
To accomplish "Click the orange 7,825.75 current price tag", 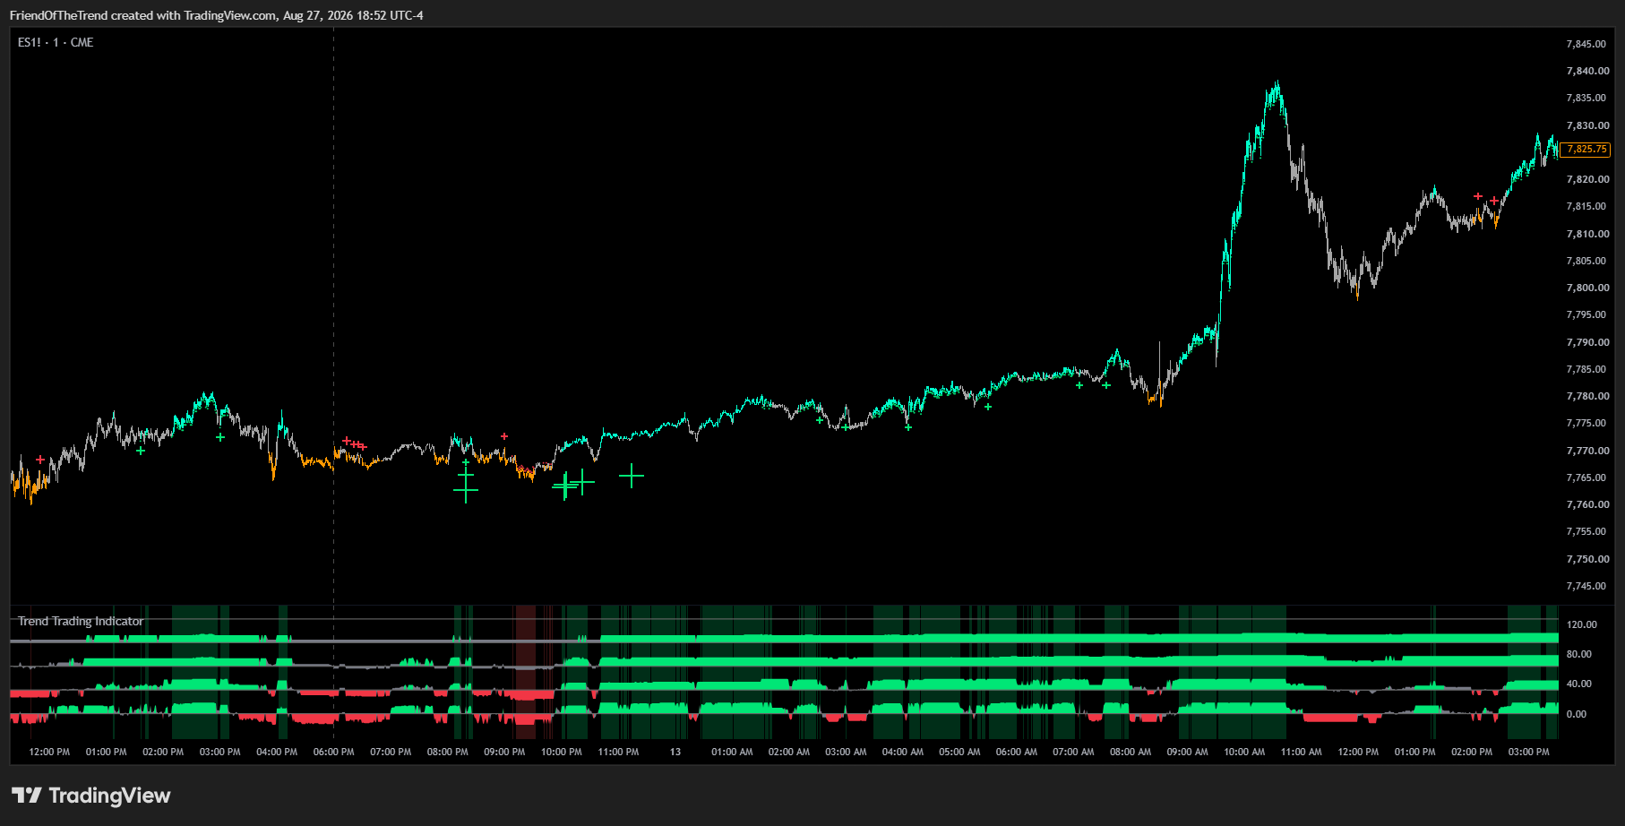I will (x=1586, y=150).
